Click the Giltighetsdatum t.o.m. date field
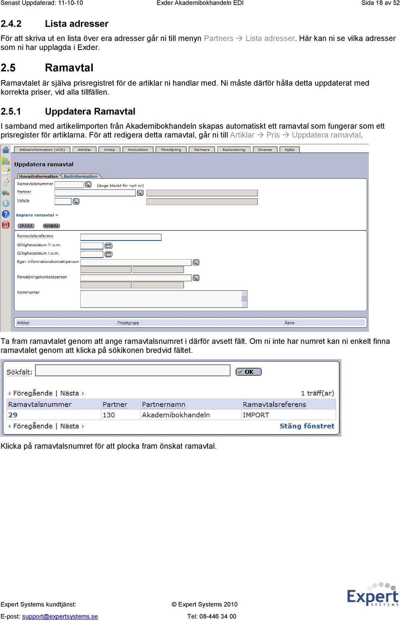Viewport: 400px width, 621px height. [92, 254]
